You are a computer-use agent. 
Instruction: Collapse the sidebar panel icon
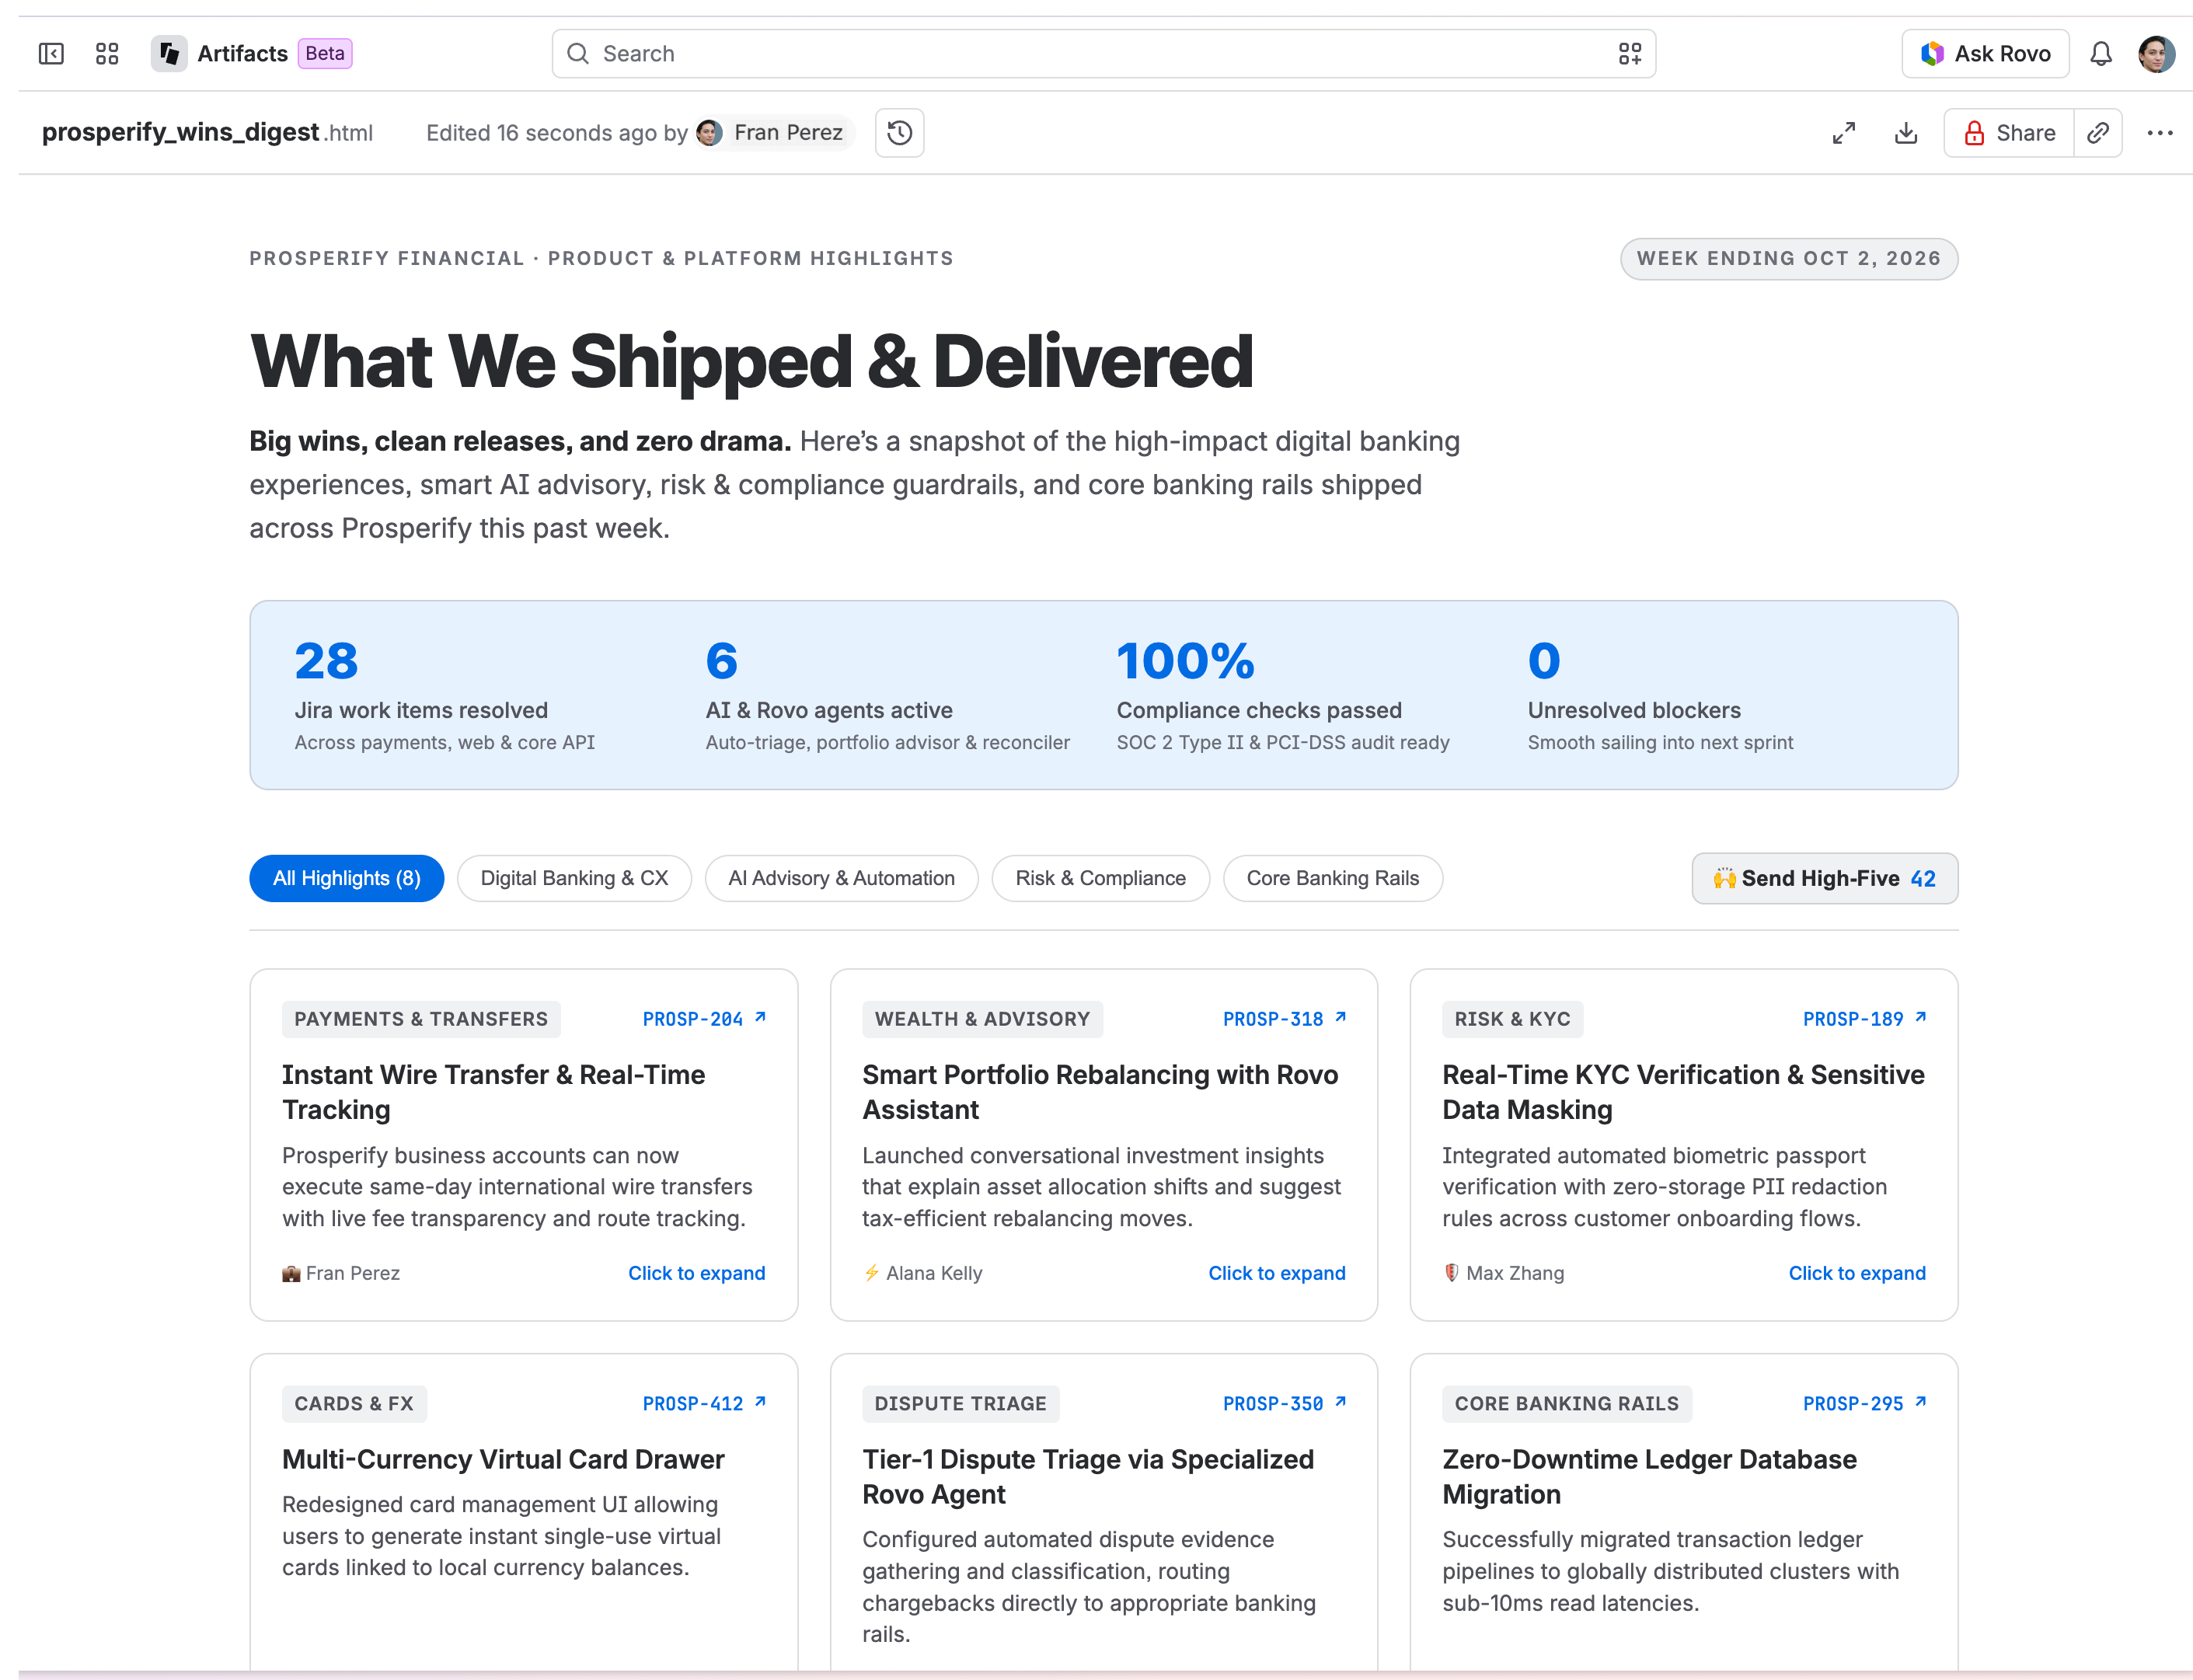(x=51, y=54)
